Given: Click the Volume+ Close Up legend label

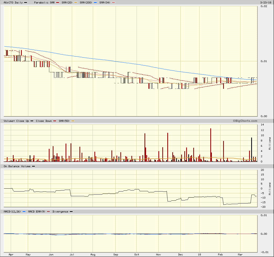Looking at the screenshot, I should pos(17,121).
